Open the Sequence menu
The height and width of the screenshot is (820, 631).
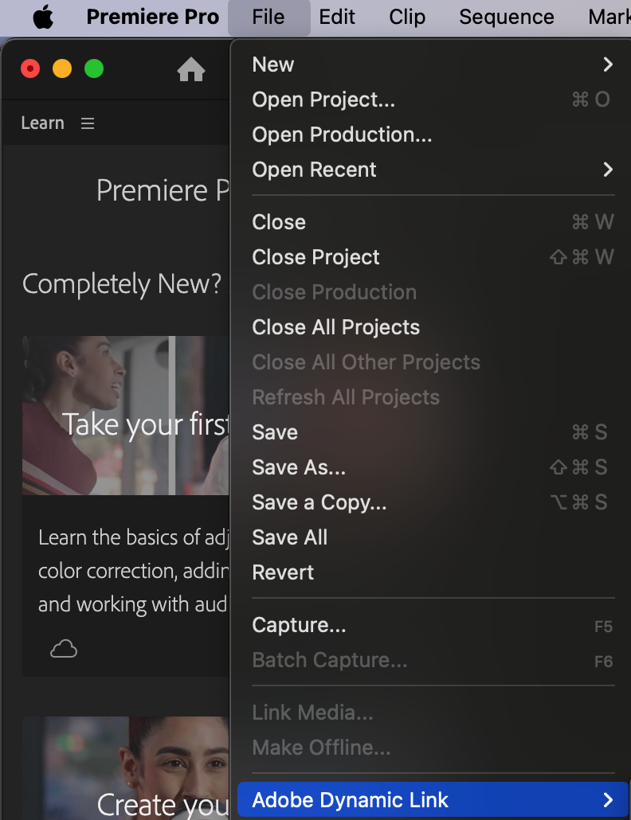[x=507, y=18]
